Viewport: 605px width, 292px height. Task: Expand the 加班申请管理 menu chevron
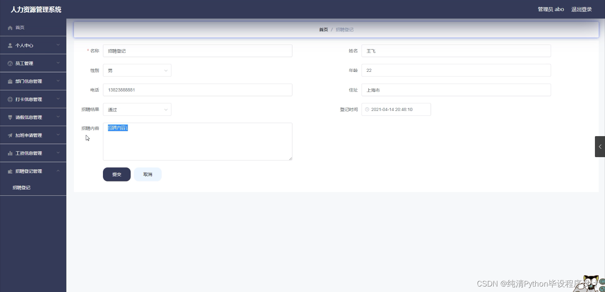pos(58,135)
